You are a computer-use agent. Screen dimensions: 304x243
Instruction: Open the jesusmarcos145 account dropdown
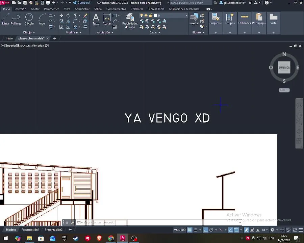point(235,3)
